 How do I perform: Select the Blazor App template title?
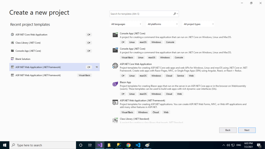125,82
